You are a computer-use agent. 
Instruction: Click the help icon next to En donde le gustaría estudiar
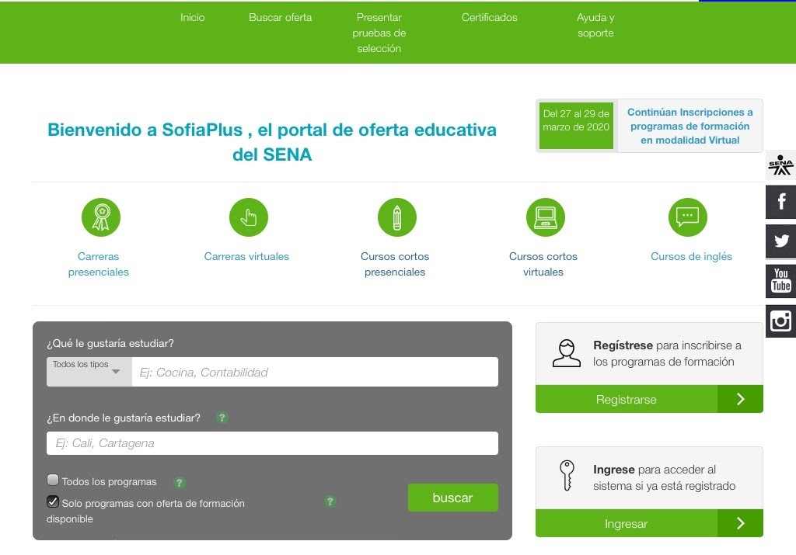[222, 418]
